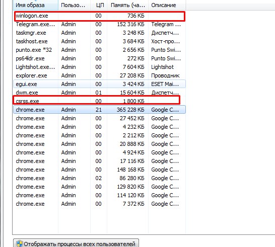Click the Проводник description cell
This screenshot has height=247, width=275.
[165, 75]
